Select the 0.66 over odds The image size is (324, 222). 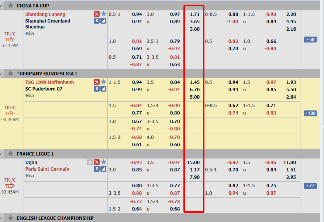tap(271, 41)
